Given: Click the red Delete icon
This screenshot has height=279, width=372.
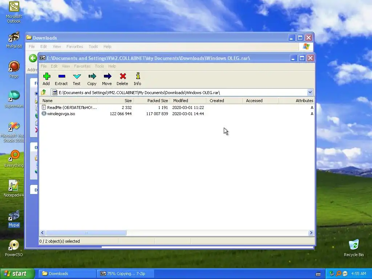Looking at the screenshot, I should 122,79.
